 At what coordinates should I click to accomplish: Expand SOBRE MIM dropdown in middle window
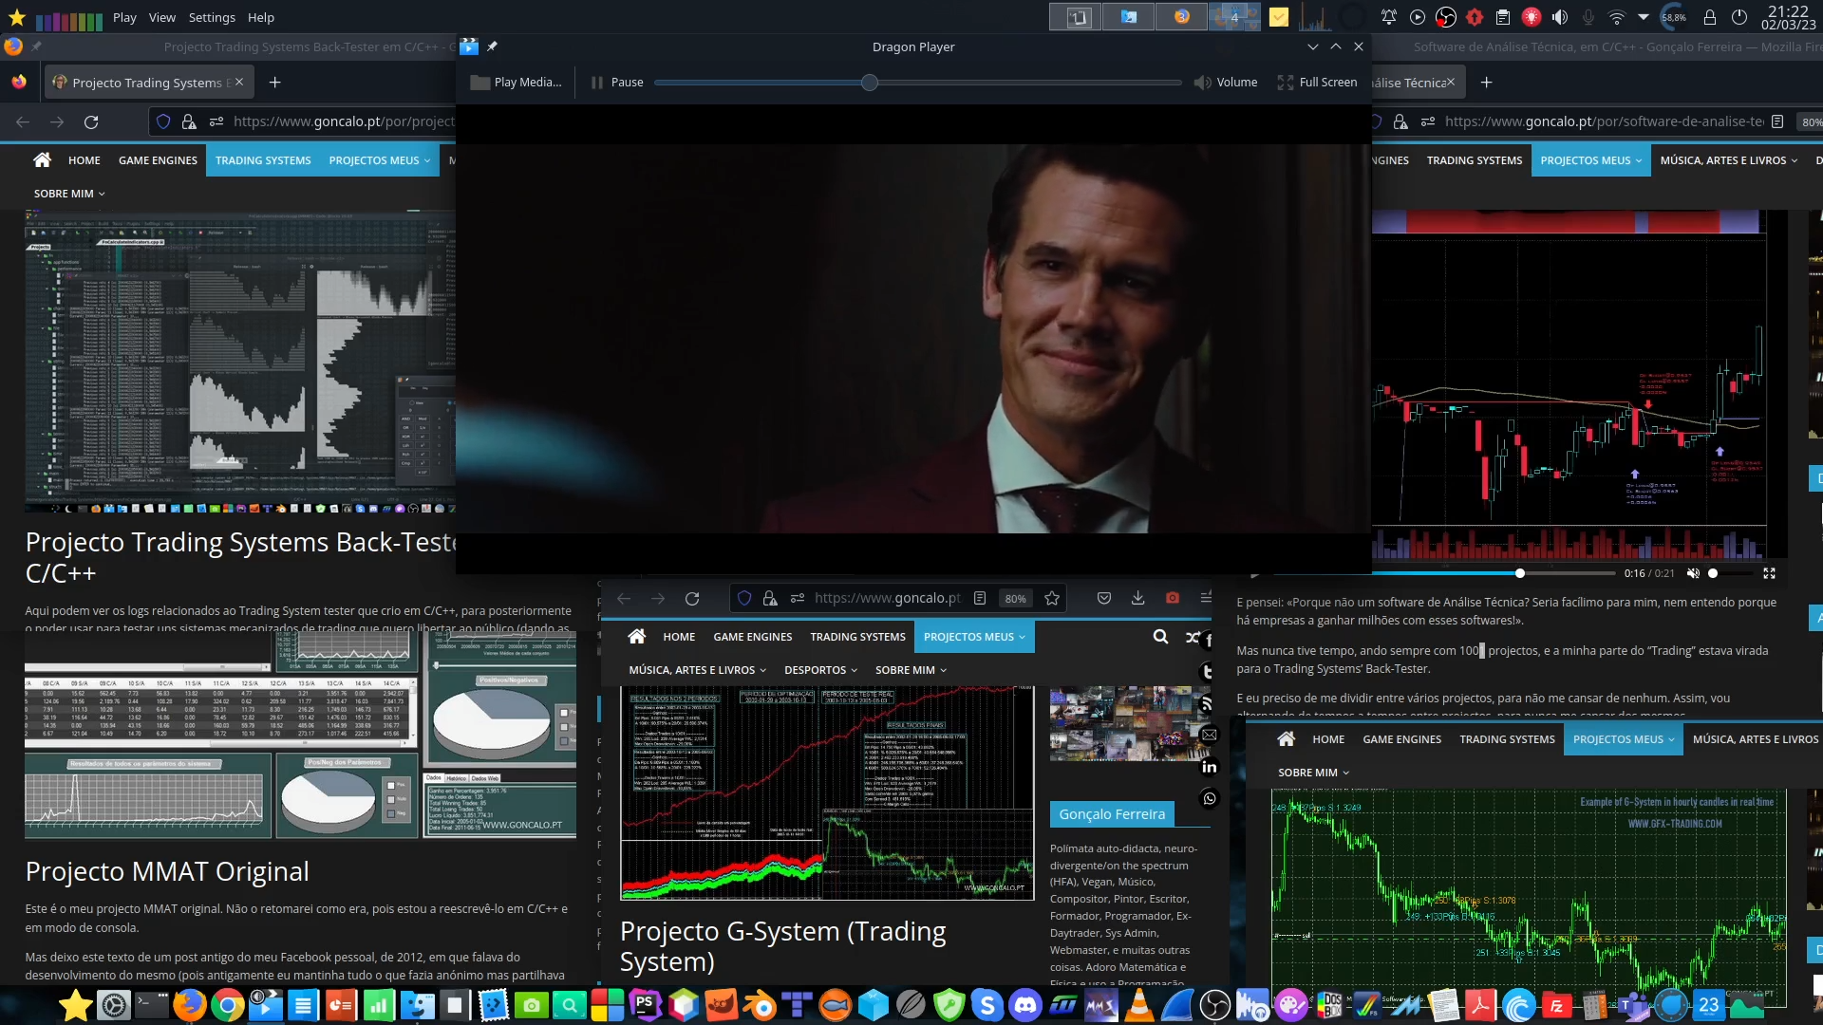pyautogui.click(x=911, y=670)
